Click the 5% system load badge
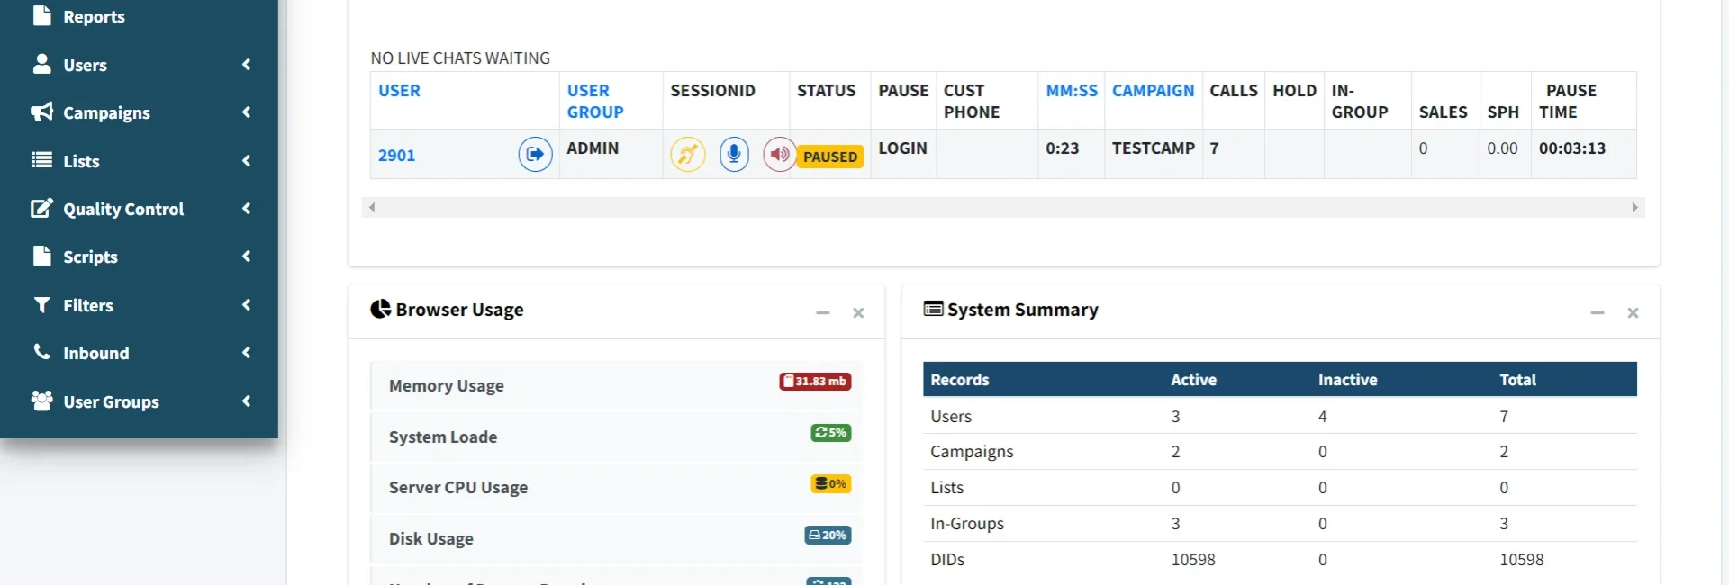The height and width of the screenshot is (585, 1729). [x=831, y=433]
